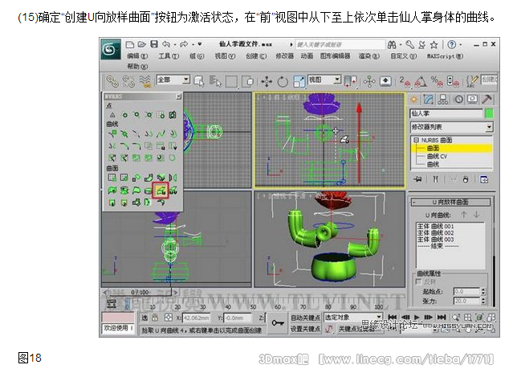Click the Select Object cursor tool
Screen dimensions: 517x373
pyautogui.click(x=199, y=81)
